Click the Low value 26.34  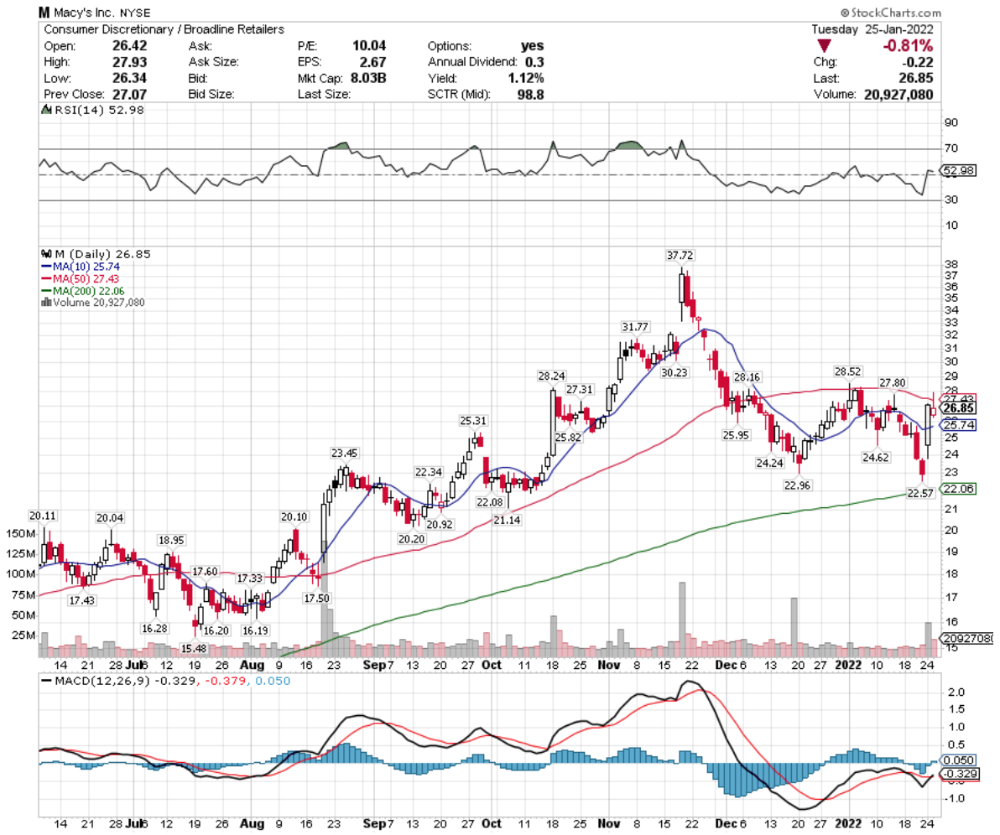(x=129, y=79)
